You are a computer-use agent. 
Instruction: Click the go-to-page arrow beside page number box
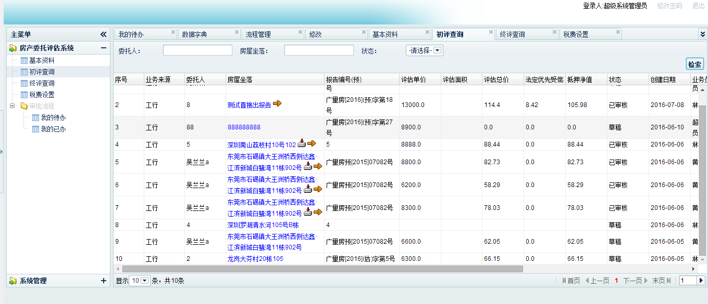(701, 281)
